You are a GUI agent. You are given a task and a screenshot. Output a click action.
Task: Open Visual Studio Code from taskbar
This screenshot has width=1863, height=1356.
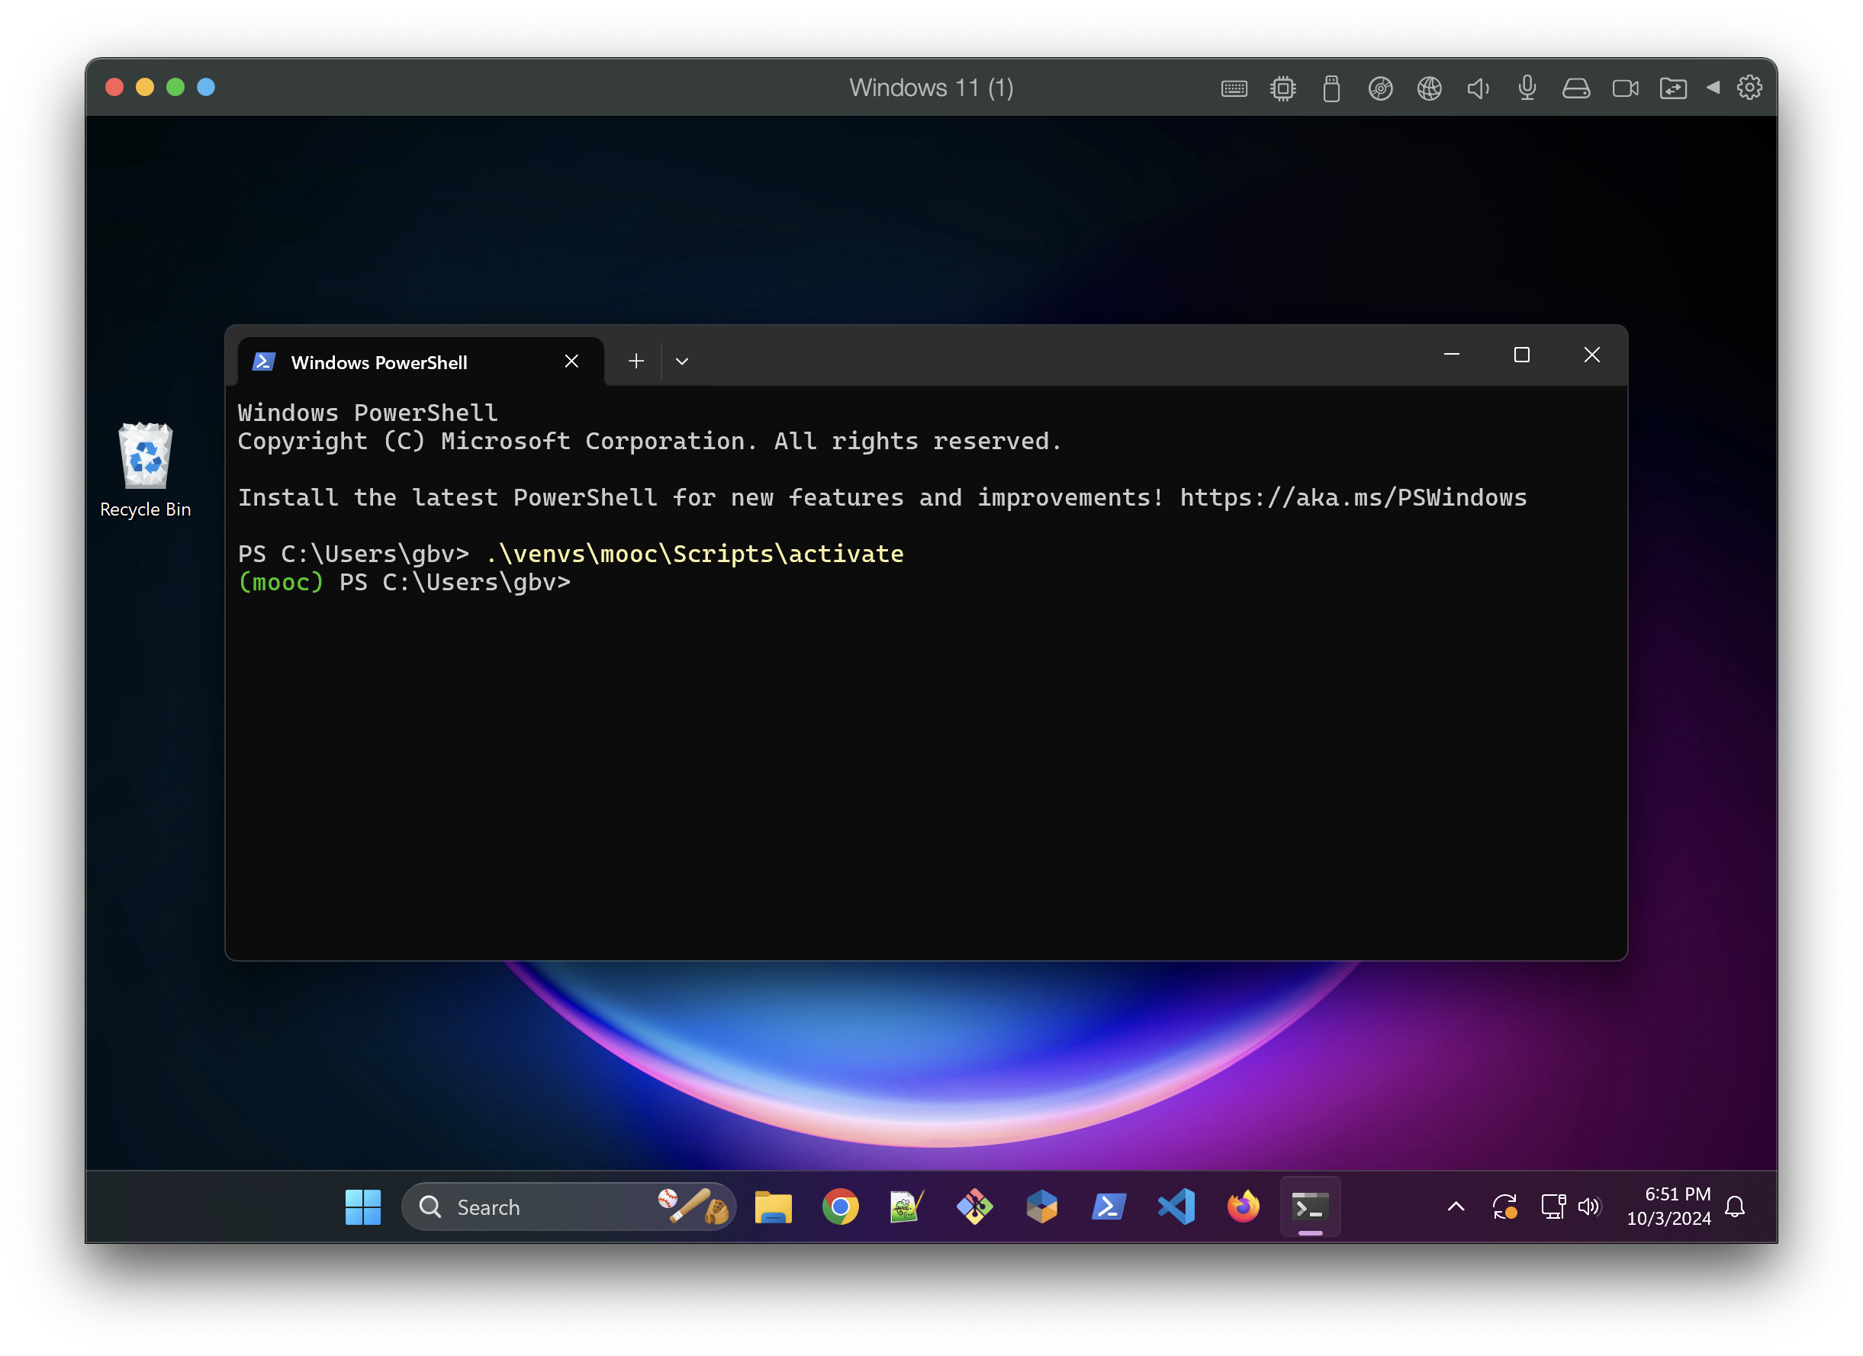pyautogui.click(x=1176, y=1207)
